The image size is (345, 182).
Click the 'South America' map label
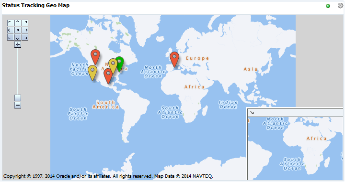[105, 105]
